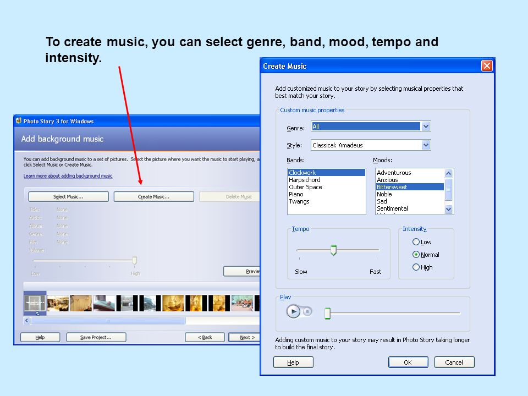The width and height of the screenshot is (528, 396).
Task: Click the play button in Create Music
Action: 293,311
